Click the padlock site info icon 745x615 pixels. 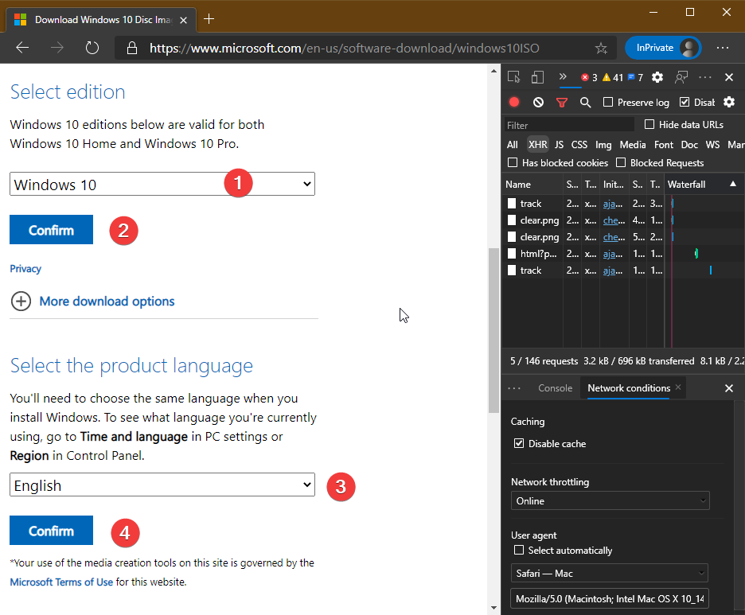[132, 48]
